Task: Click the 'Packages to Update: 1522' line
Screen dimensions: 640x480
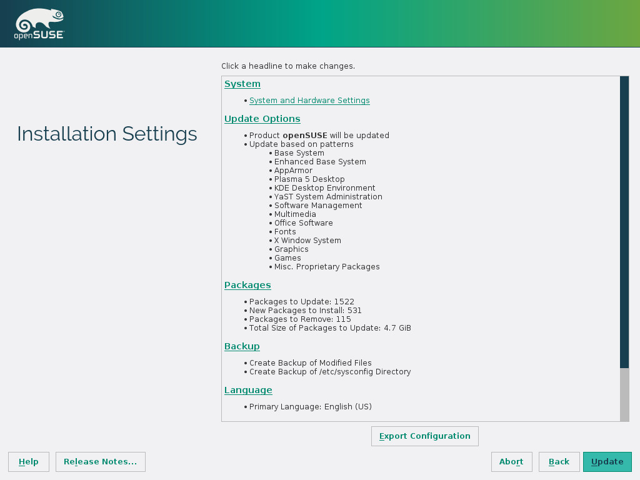Action: coord(301,302)
